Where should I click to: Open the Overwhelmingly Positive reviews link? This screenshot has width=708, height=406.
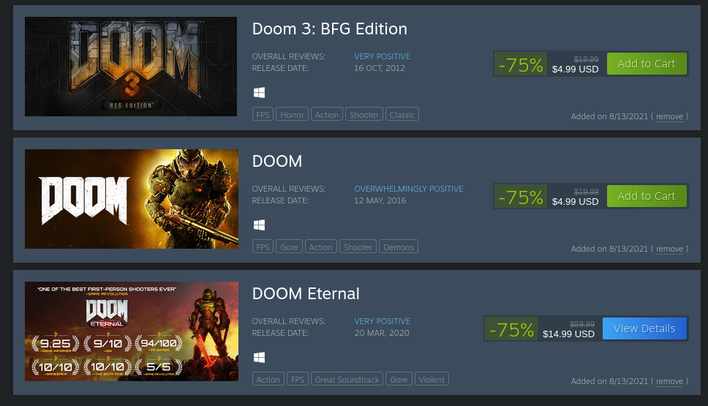coord(409,189)
